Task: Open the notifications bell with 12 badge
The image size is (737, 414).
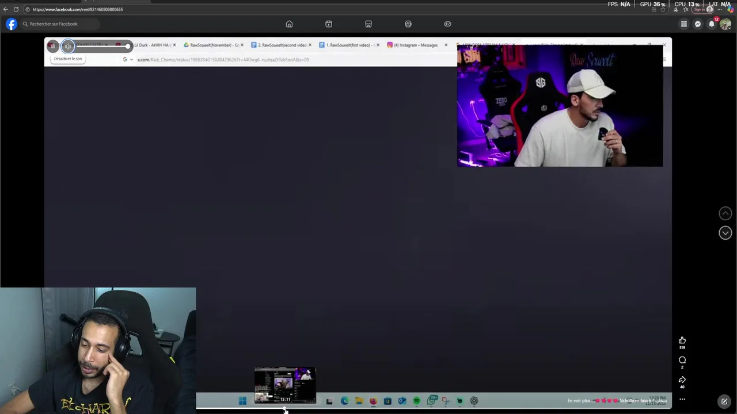Action: [712, 23]
